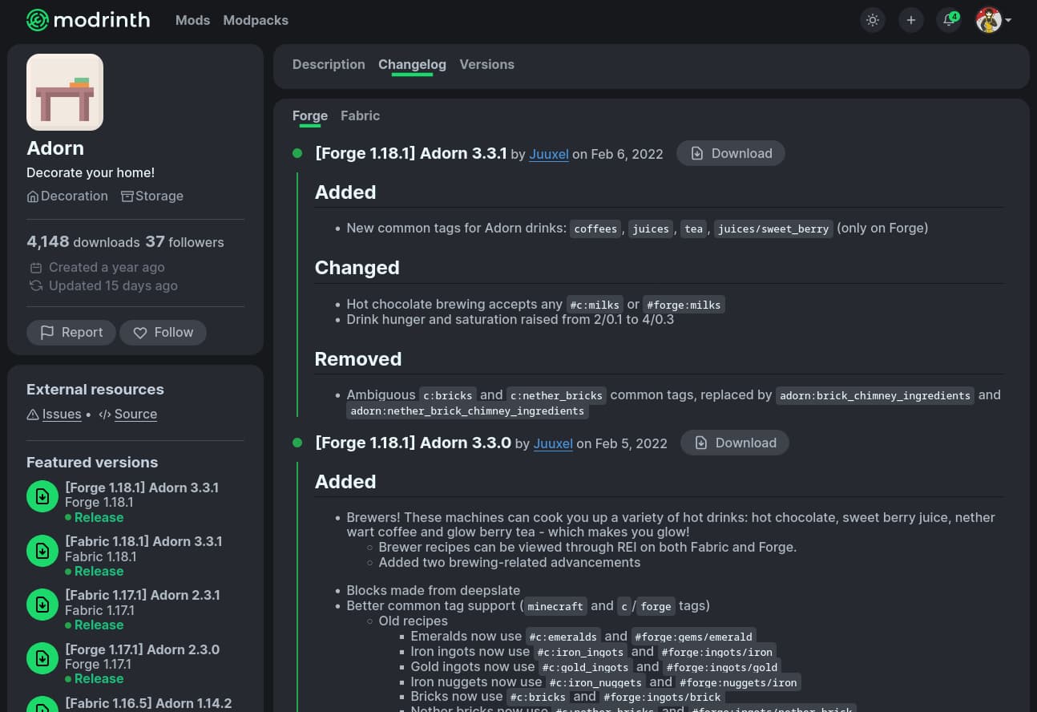Click the code icon next to Source
This screenshot has height=712, width=1037.
click(105, 415)
